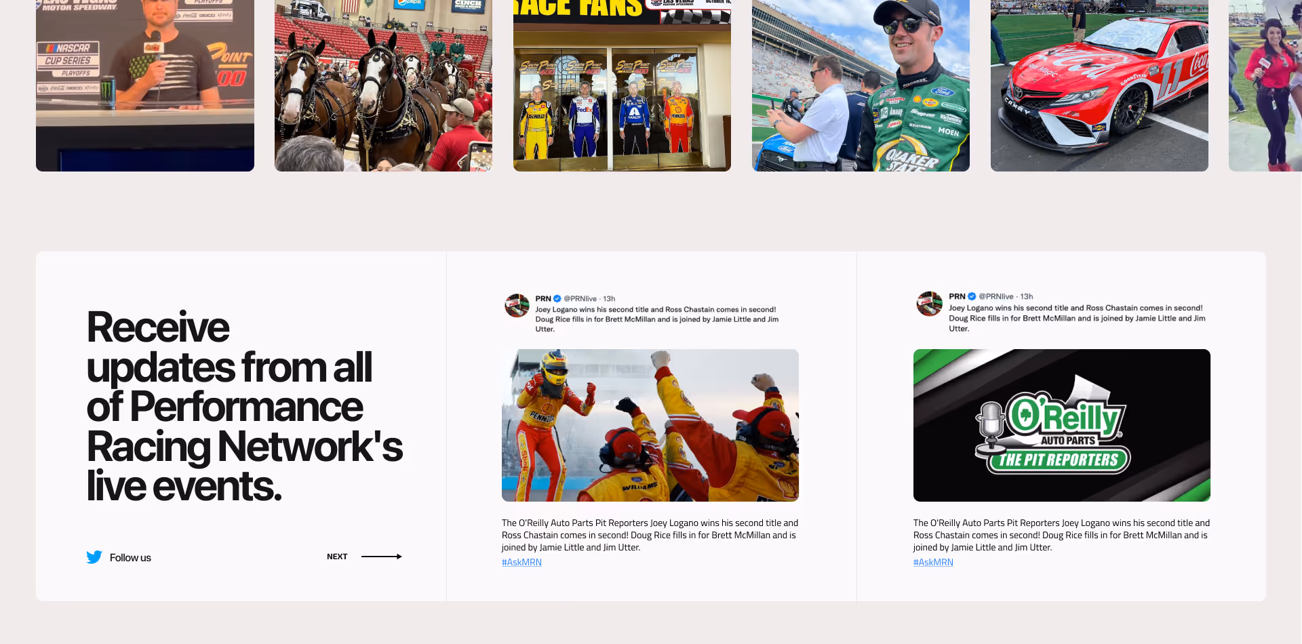
Task: Click PRN avatar in first tweet
Action: [517, 306]
